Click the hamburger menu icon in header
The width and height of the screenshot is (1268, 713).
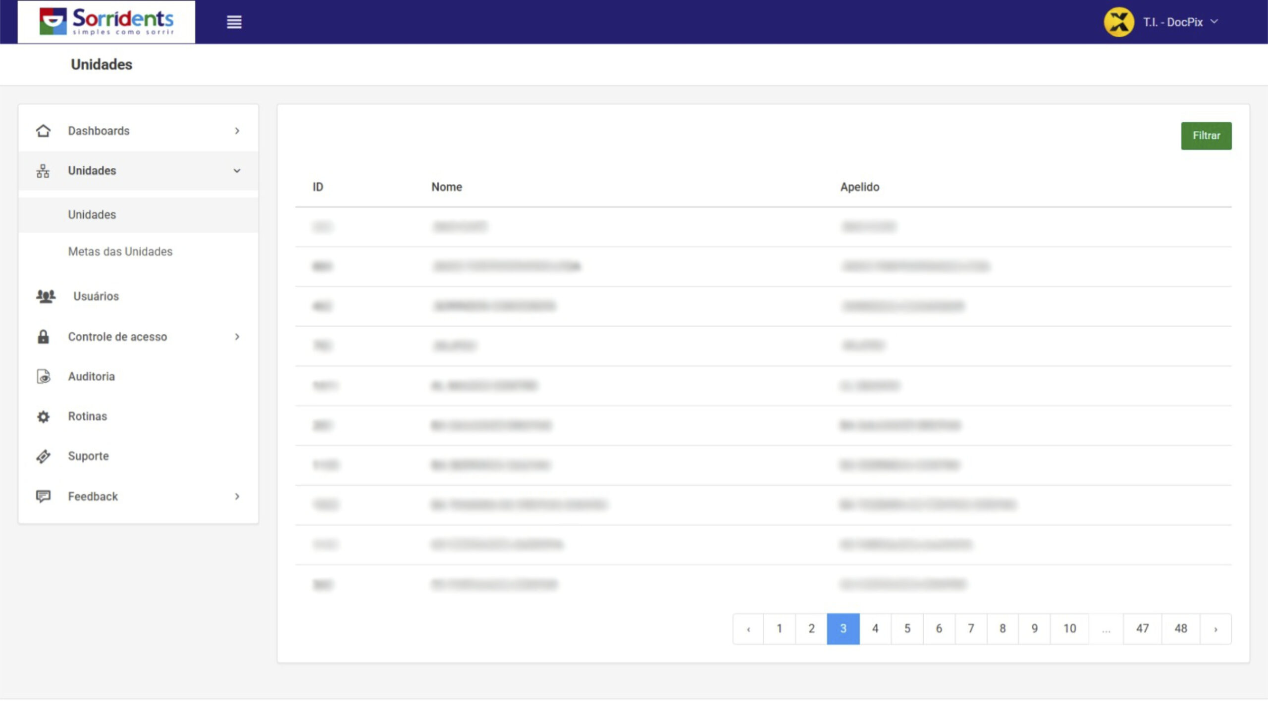[x=234, y=22]
